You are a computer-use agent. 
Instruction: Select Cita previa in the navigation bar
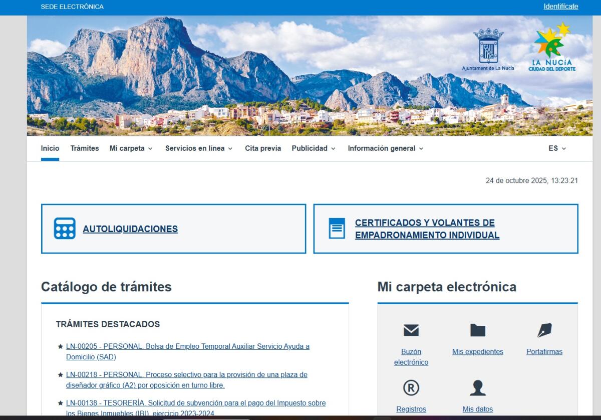[x=262, y=148]
